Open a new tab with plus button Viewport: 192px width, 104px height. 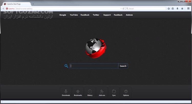click(33, 4)
